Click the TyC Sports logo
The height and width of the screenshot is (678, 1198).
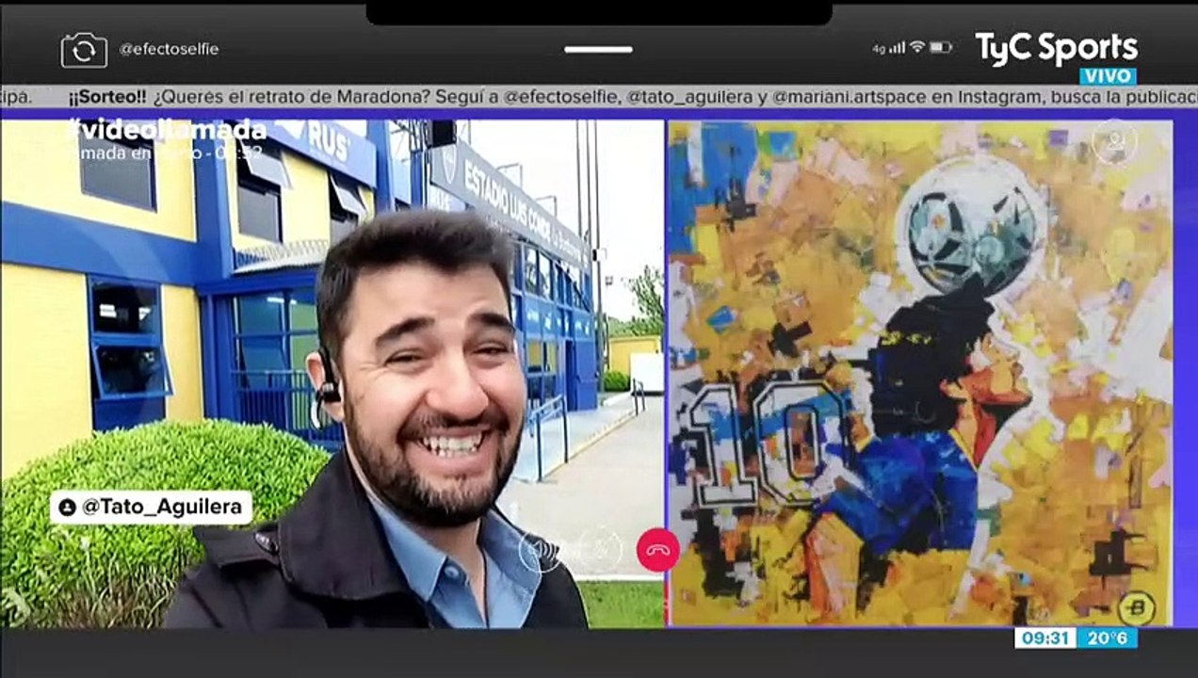pos(1056,48)
